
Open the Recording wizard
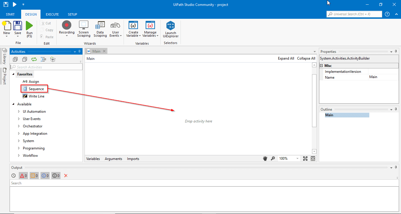67,28
